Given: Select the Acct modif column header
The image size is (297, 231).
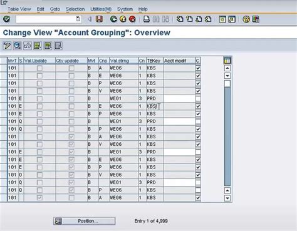Looking at the screenshot, I should [179, 61].
